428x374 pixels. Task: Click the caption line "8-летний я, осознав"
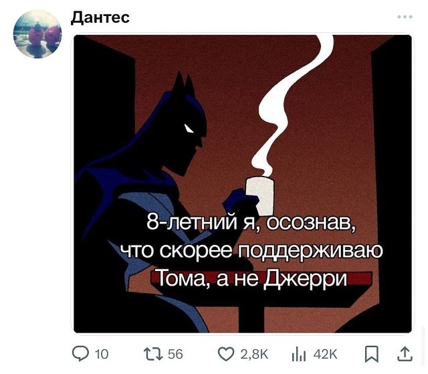251,221
